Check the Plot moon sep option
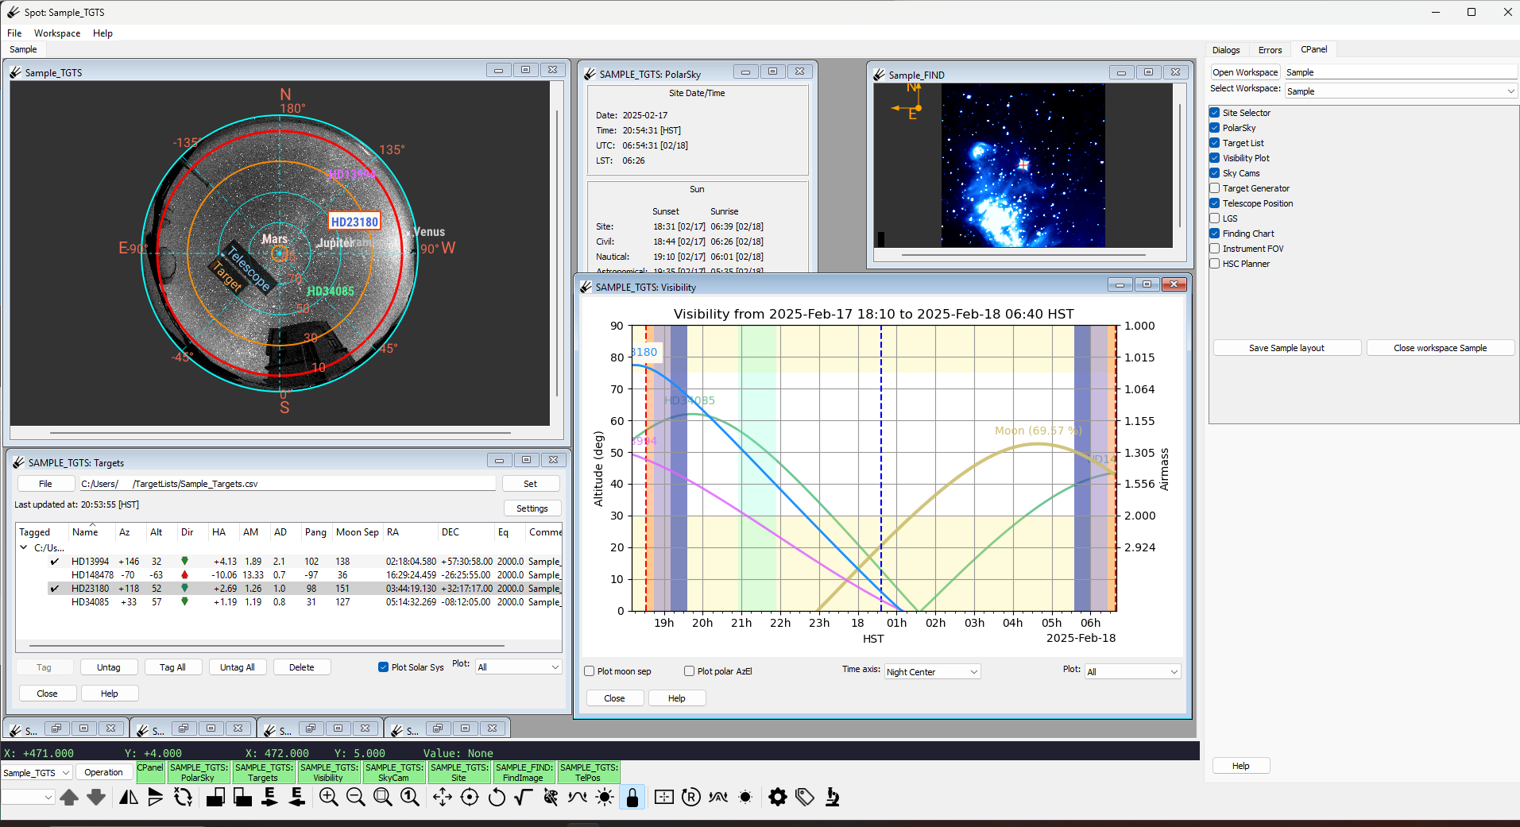The height and width of the screenshot is (827, 1520). coord(590,671)
